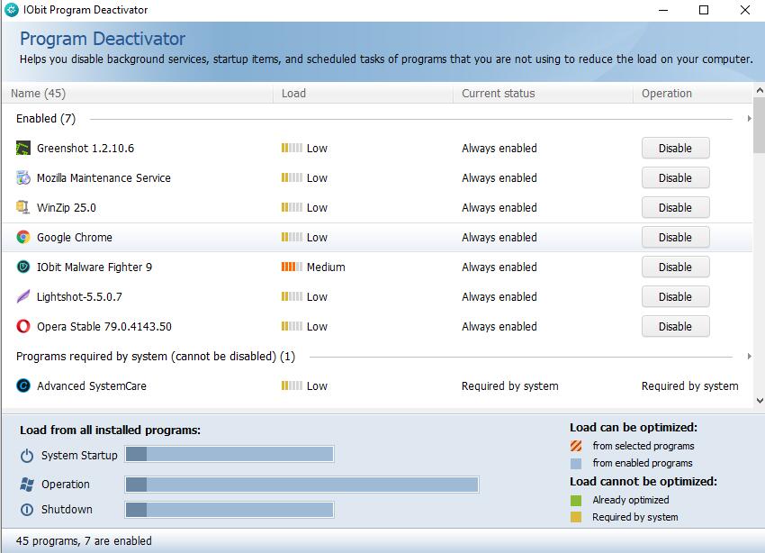Click the Advanced SystemCare icon
The width and height of the screenshot is (765, 553).
[x=22, y=385]
